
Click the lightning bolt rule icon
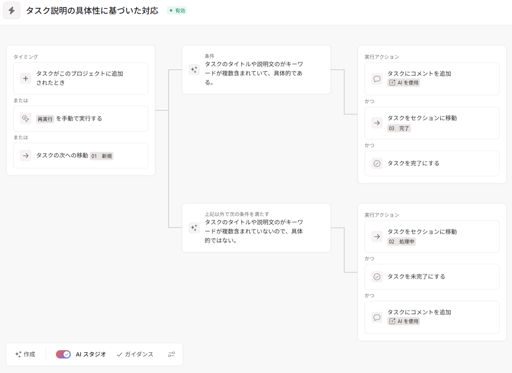12,10
